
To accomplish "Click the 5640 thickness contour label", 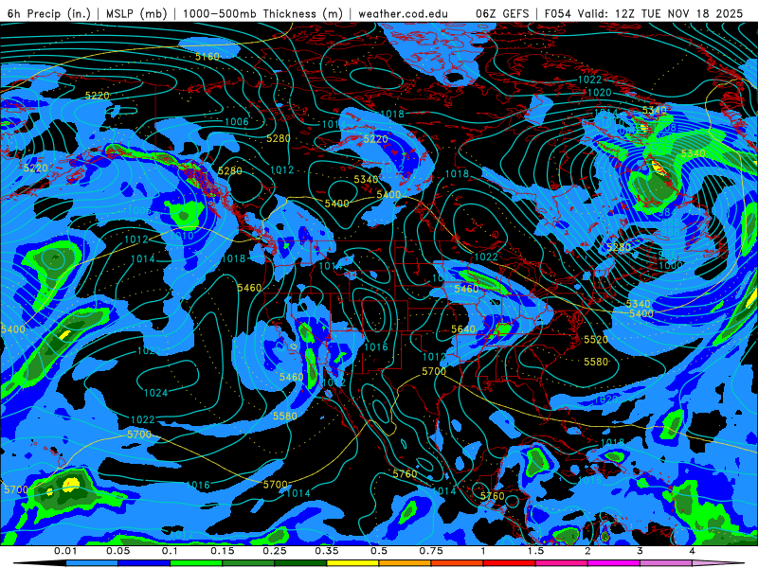I will click(x=463, y=328).
